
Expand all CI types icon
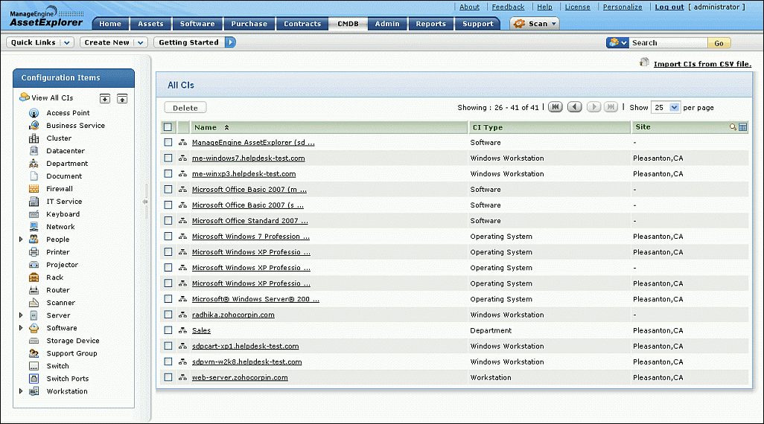[x=105, y=99]
